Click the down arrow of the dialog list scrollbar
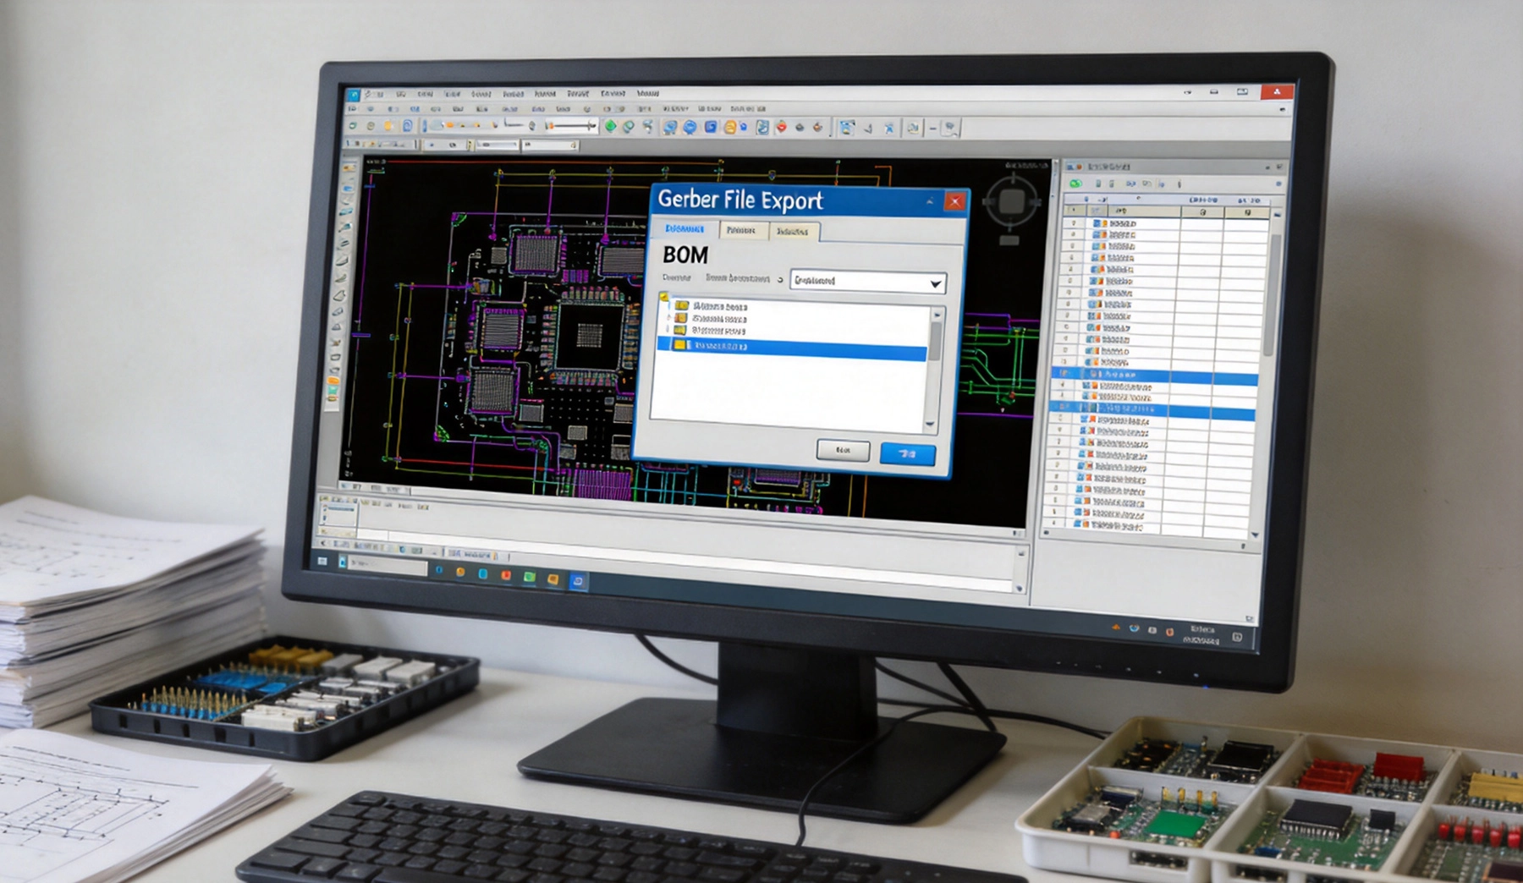 (931, 424)
